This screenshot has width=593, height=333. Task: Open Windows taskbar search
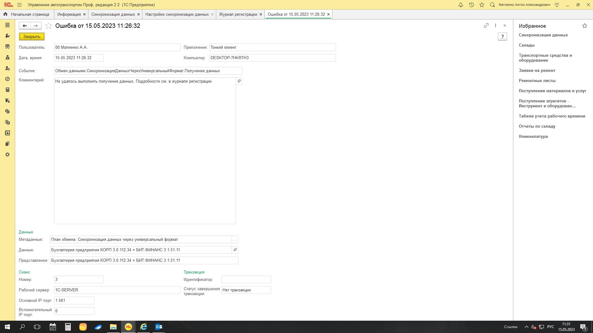coord(22,327)
